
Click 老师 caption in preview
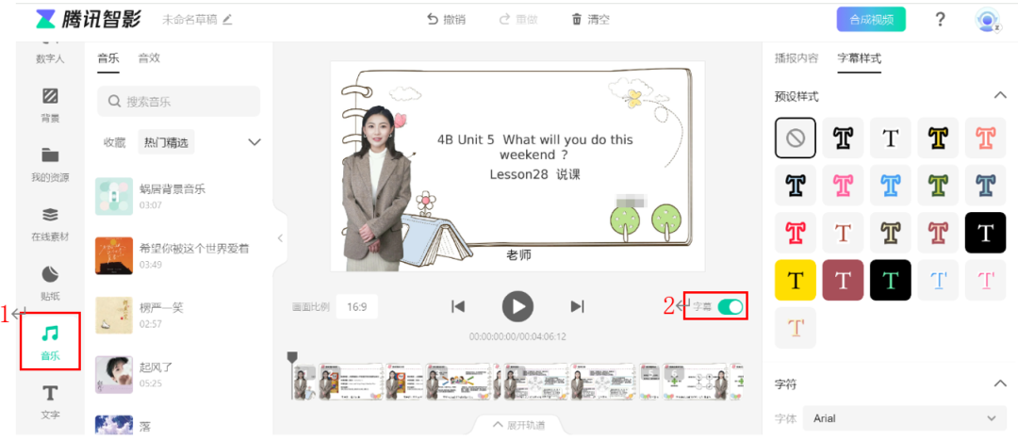tap(518, 255)
